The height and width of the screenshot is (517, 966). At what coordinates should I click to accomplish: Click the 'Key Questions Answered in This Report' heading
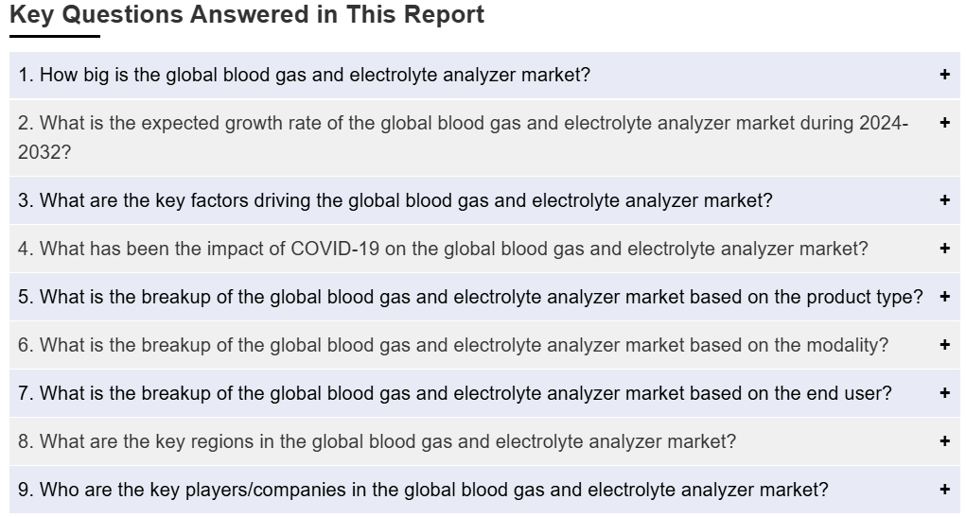(x=247, y=15)
